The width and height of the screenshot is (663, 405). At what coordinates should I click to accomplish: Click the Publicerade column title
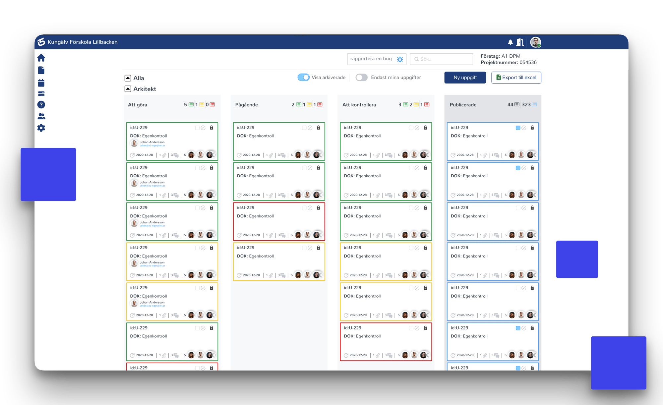[463, 105]
